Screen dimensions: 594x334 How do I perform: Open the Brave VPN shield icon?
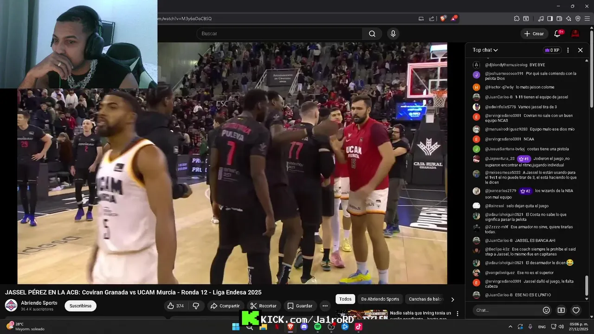click(x=578, y=19)
